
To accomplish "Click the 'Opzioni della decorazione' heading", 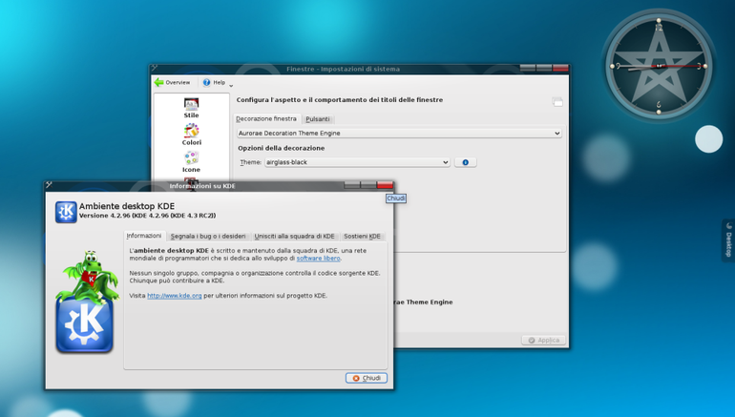I will (282, 148).
